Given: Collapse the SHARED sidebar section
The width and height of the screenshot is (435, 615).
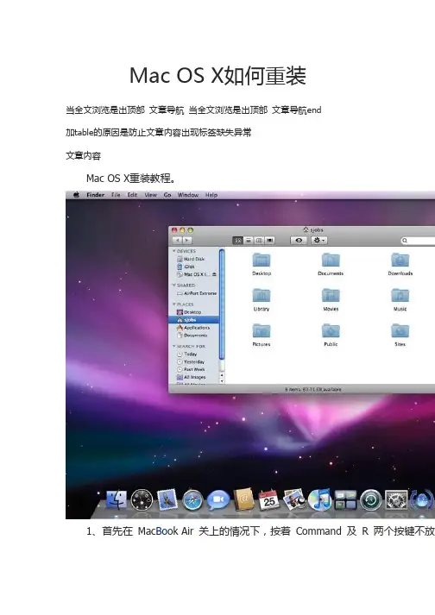Looking at the screenshot, I should pos(174,286).
